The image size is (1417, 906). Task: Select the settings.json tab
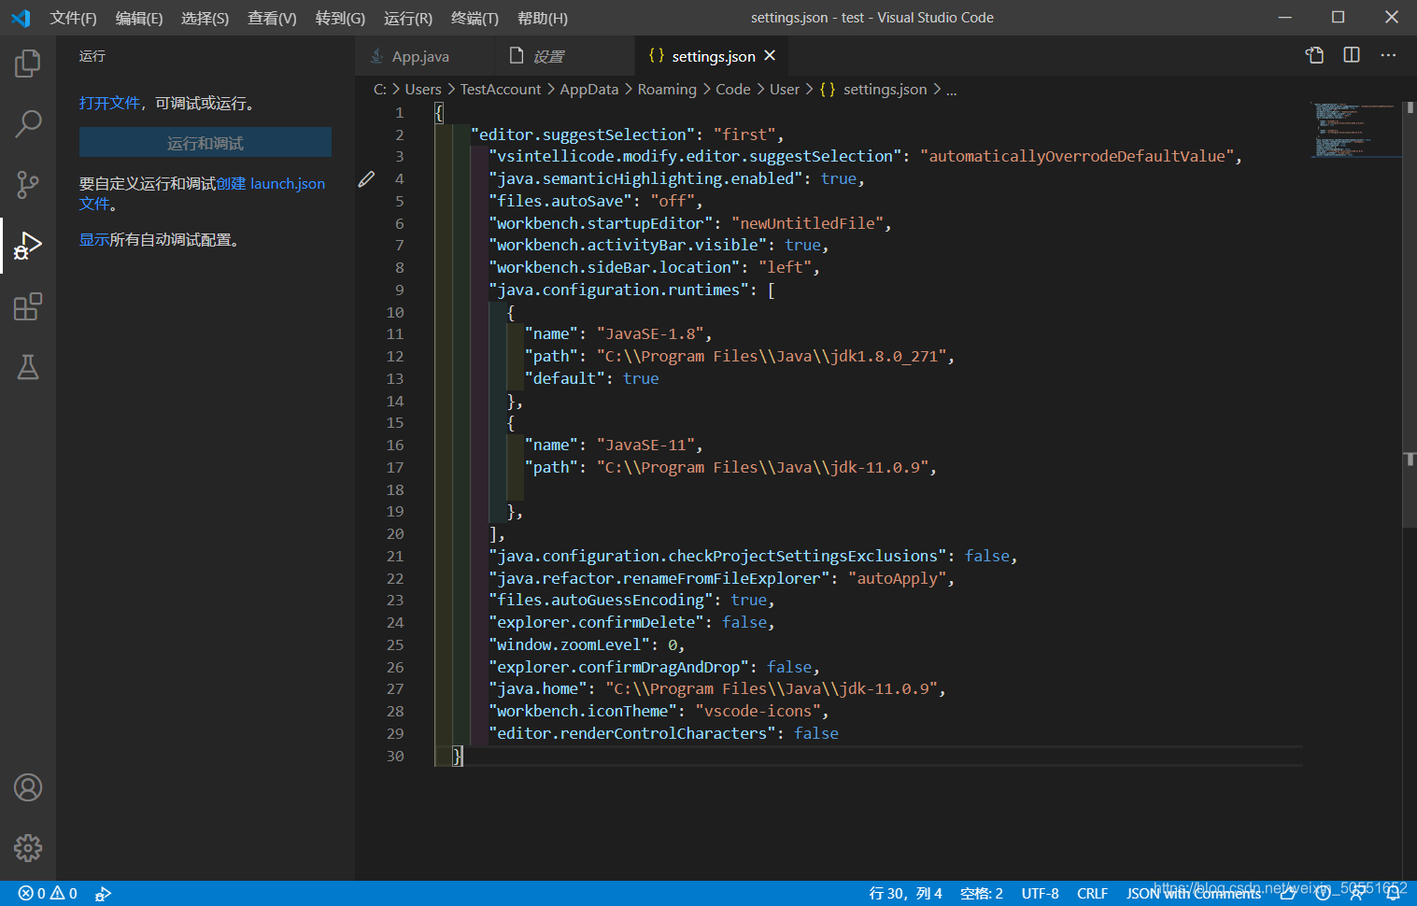[x=713, y=56]
